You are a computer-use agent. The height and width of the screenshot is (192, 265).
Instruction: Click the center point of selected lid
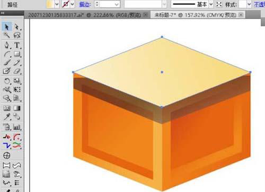(x=162, y=72)
